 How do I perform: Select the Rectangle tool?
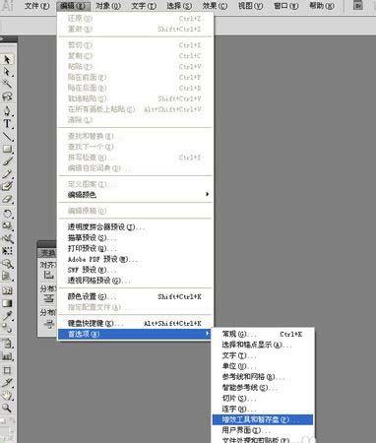click(x=7, y=149)
